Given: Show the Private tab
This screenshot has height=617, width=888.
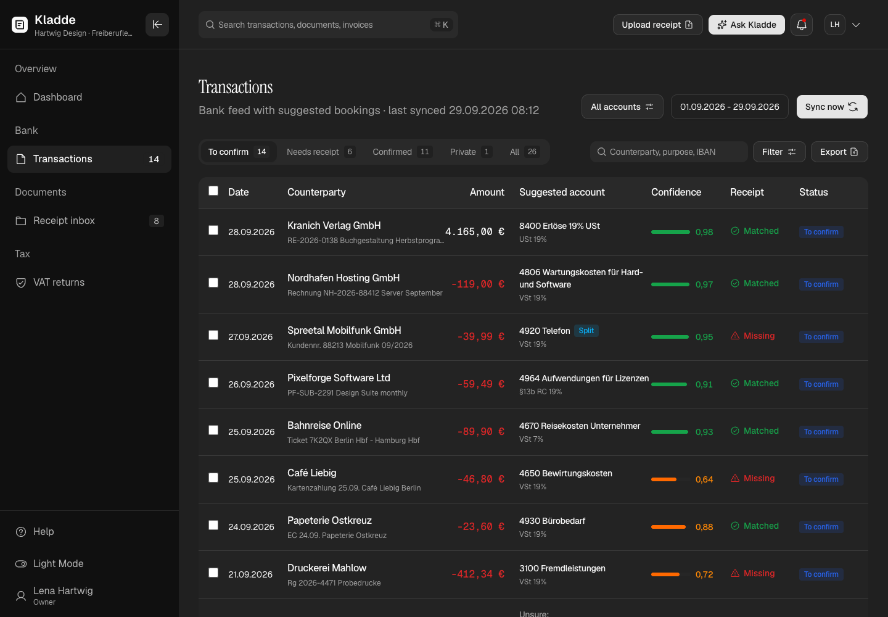Looking at the screenshot, I should click(471, 152).
